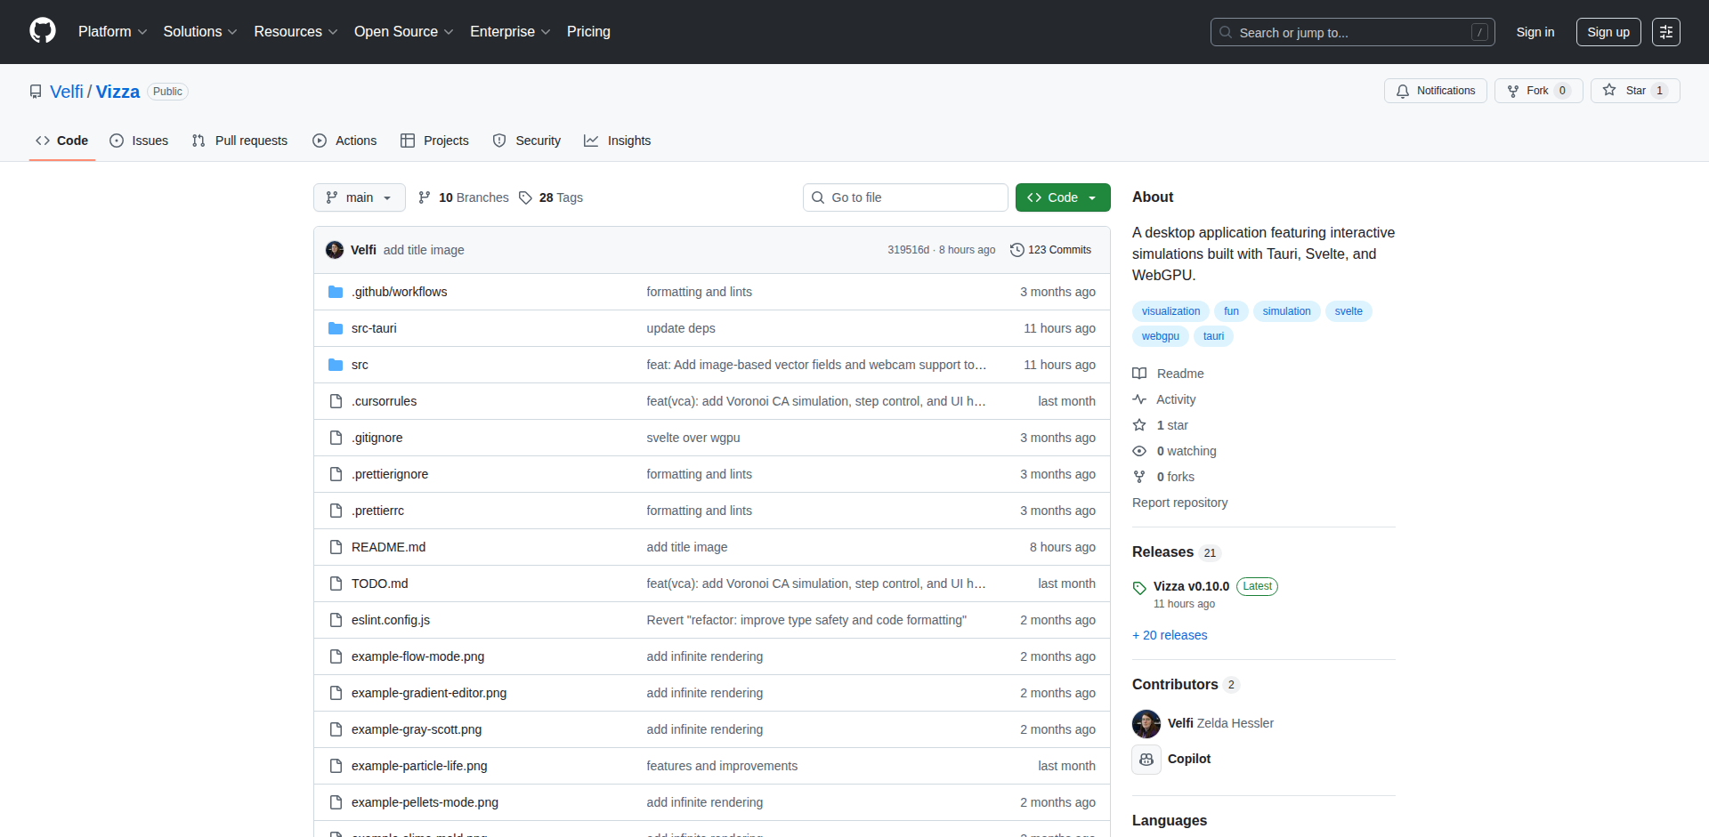Image resolution: width=1709 pixels, height=837 pixels.
Task: Open the Security tab
Action: tap(527, 141)
